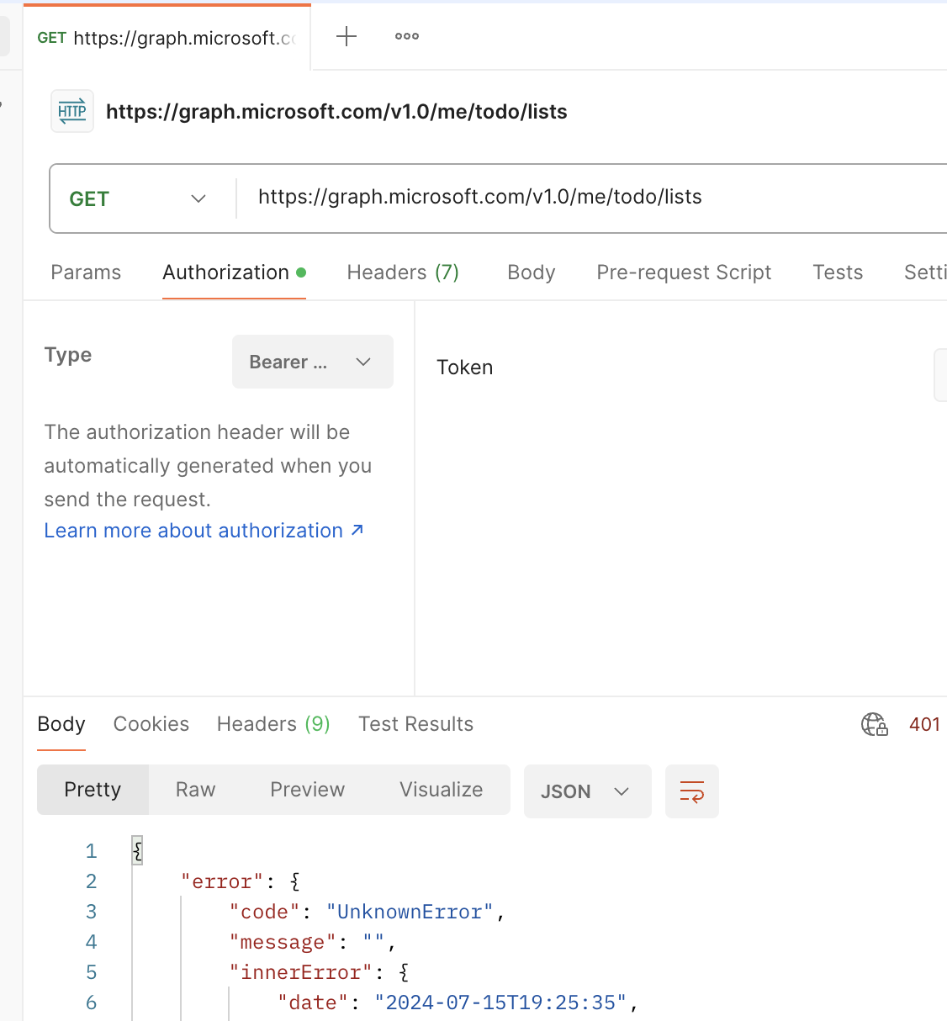Click the request title graph.microsoft.com URL

pos(336,112)
